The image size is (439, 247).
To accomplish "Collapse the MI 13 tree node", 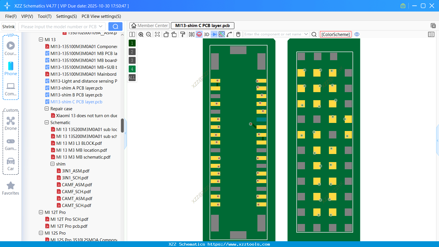I will 41,39.
